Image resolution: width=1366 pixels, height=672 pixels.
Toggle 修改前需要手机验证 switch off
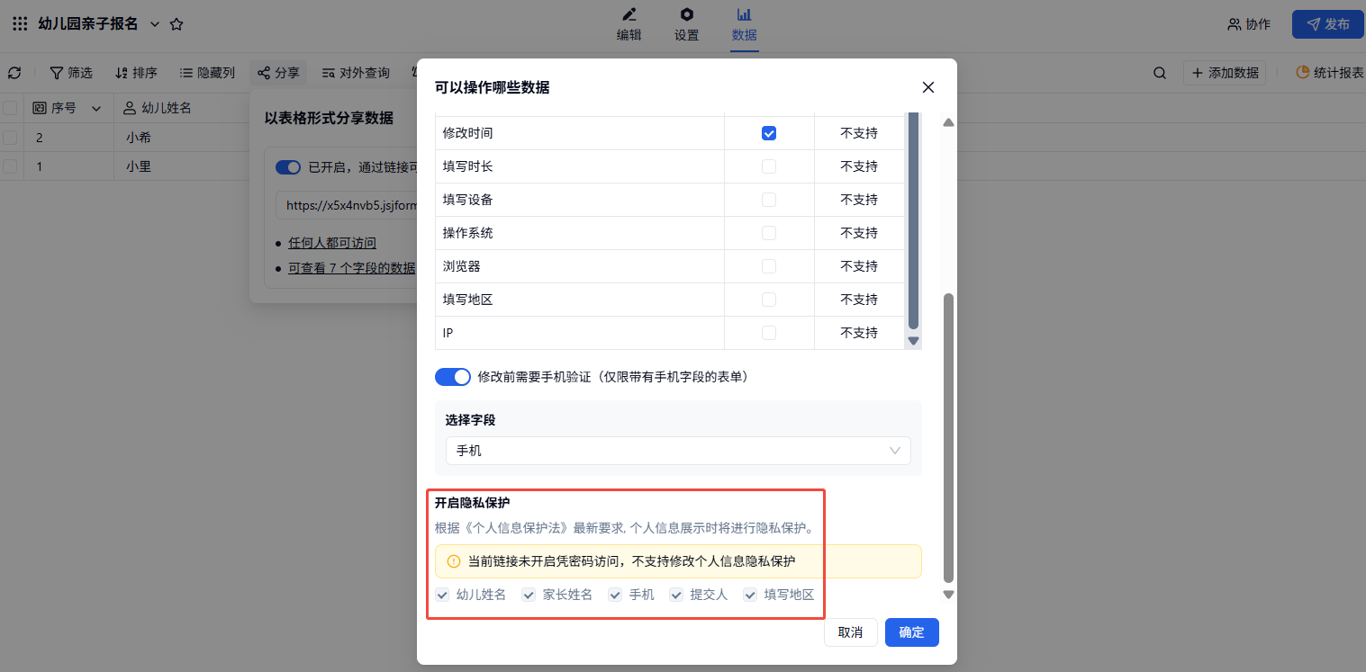pyautogui.click(x=453, y=377)
